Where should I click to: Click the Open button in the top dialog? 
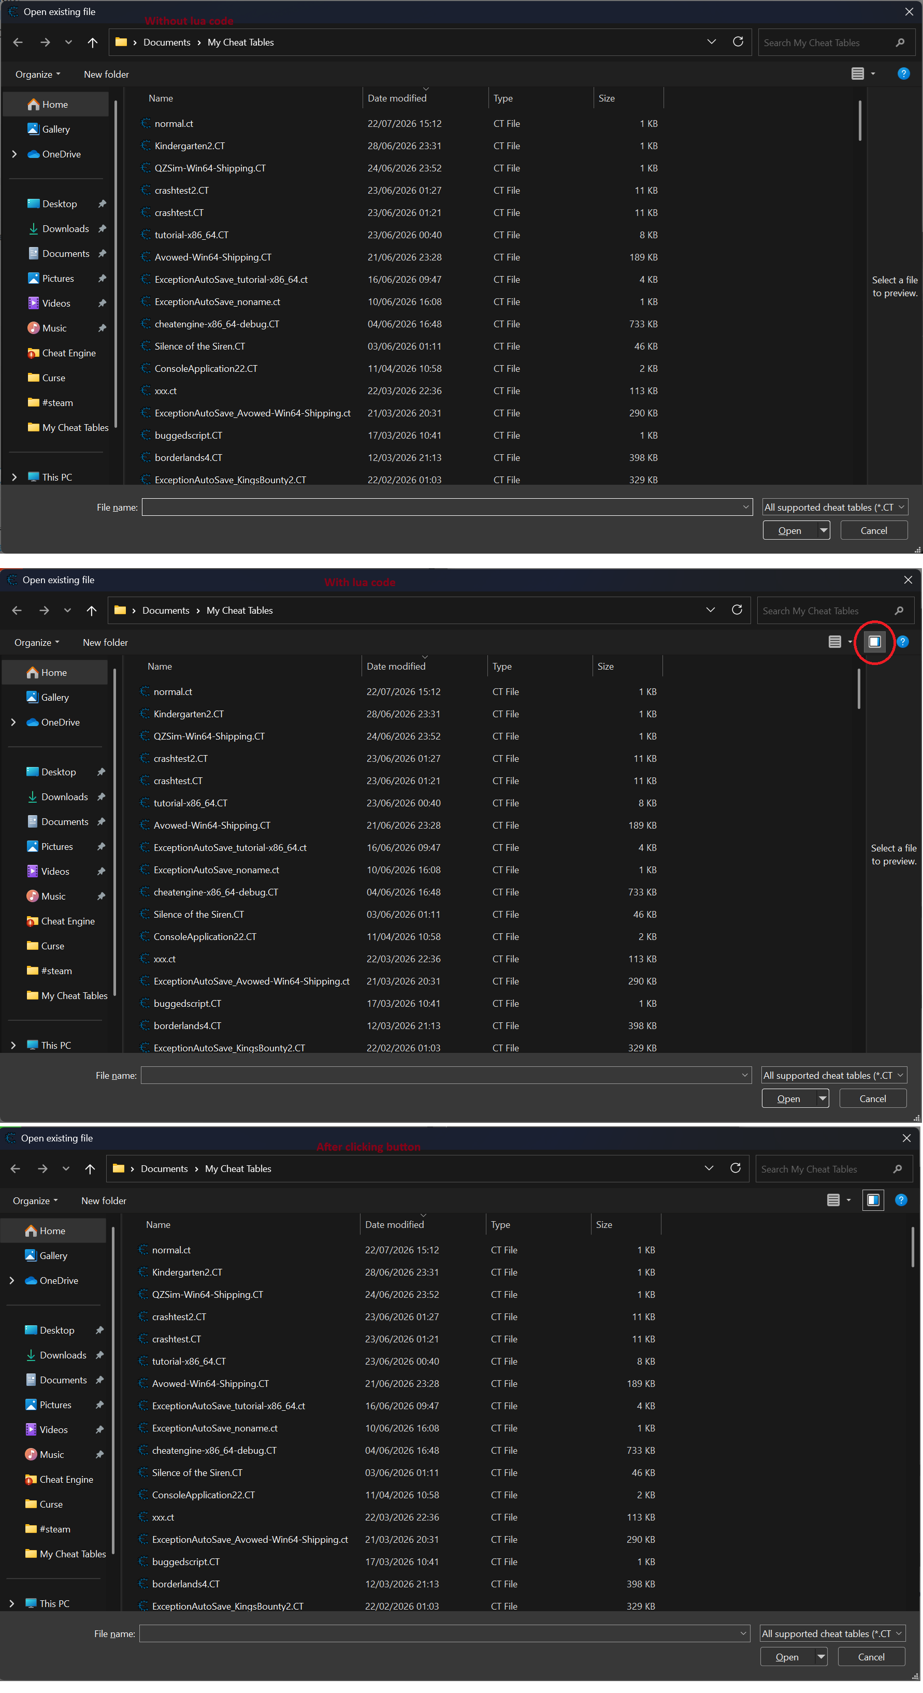[x=789, y=530]
